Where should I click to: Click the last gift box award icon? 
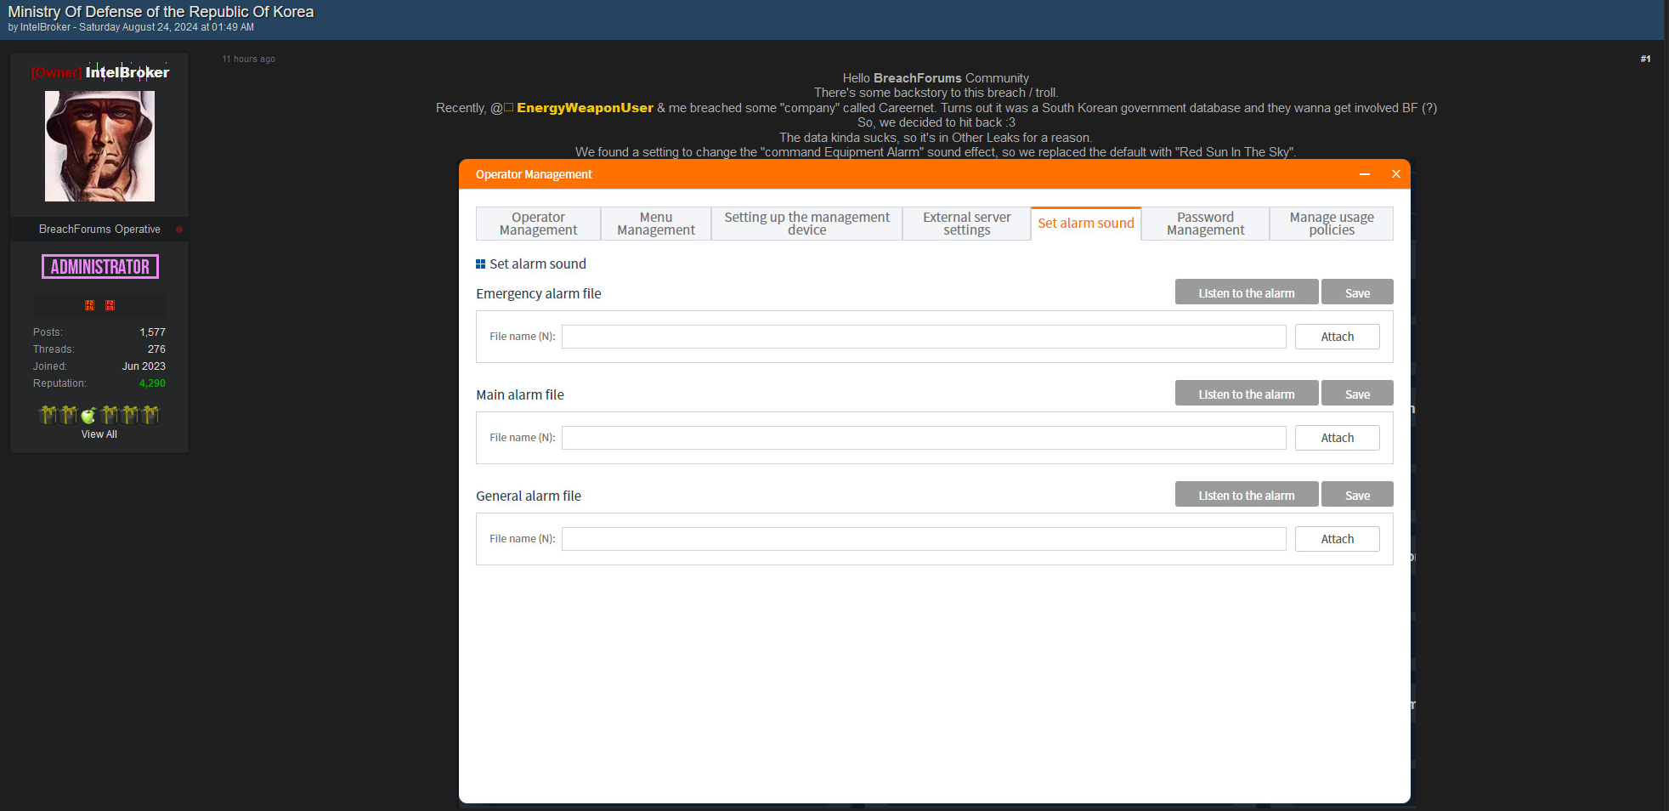(x=150, y=415)
